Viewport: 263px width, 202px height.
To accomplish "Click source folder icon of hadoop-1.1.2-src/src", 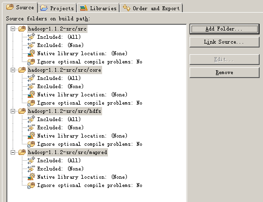I will [22, 29].
